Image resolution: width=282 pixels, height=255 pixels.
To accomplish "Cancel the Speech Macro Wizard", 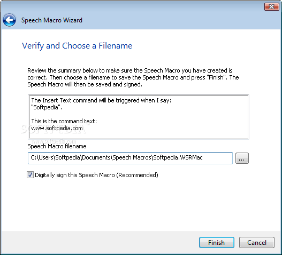I will (x=257, y=242).
